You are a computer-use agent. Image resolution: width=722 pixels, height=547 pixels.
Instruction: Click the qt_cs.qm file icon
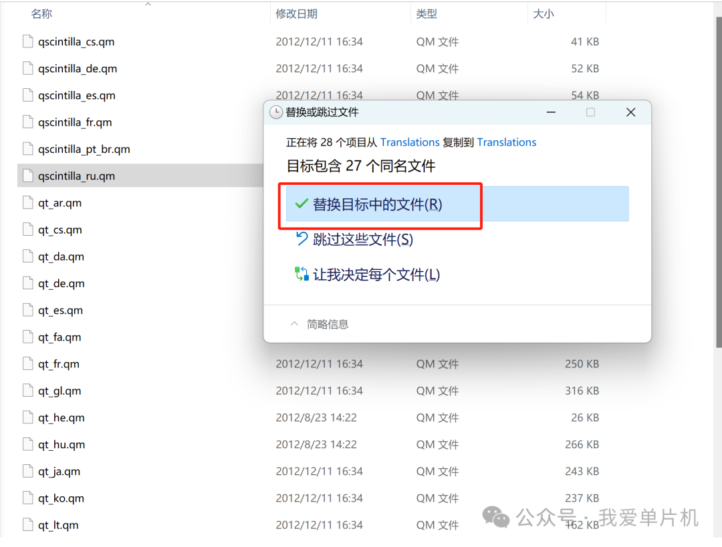coord(28,229)
